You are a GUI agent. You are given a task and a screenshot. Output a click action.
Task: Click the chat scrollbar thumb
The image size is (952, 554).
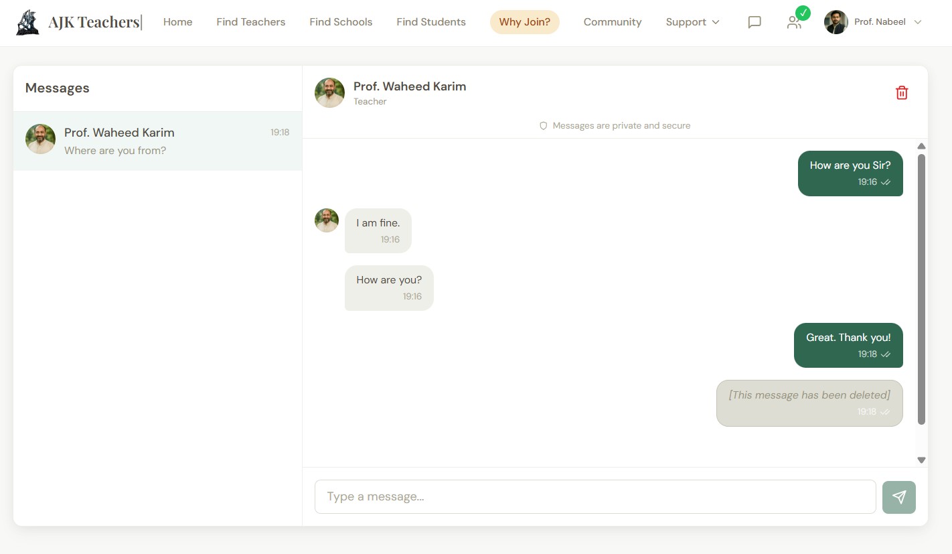click(x=921, y=288)
